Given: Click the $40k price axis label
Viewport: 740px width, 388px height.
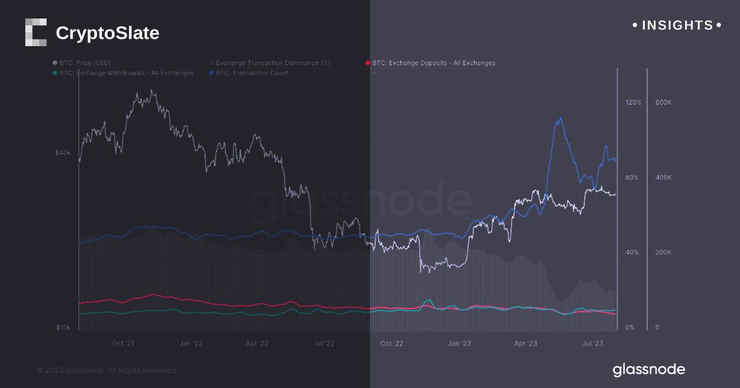Looking at the screenshot, I should pos(62,153).
